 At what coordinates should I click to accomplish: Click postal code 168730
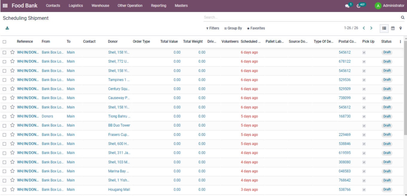click(x=345, y=116)
